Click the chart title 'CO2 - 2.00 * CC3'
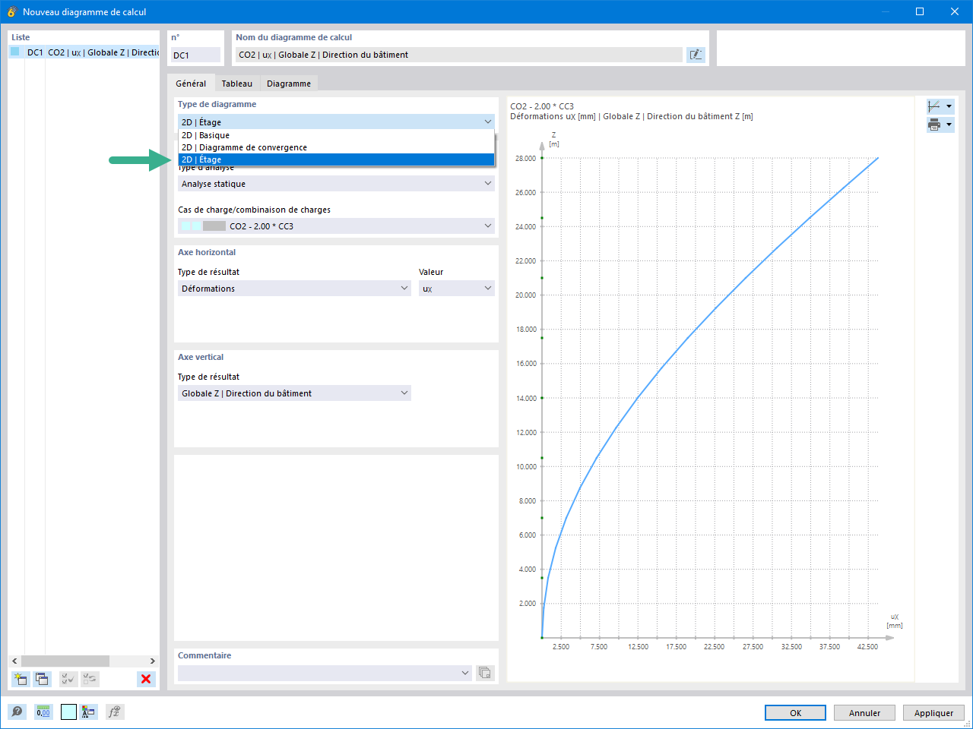The width and height of the screenshot is (973, 729). [x=542, y=106]
